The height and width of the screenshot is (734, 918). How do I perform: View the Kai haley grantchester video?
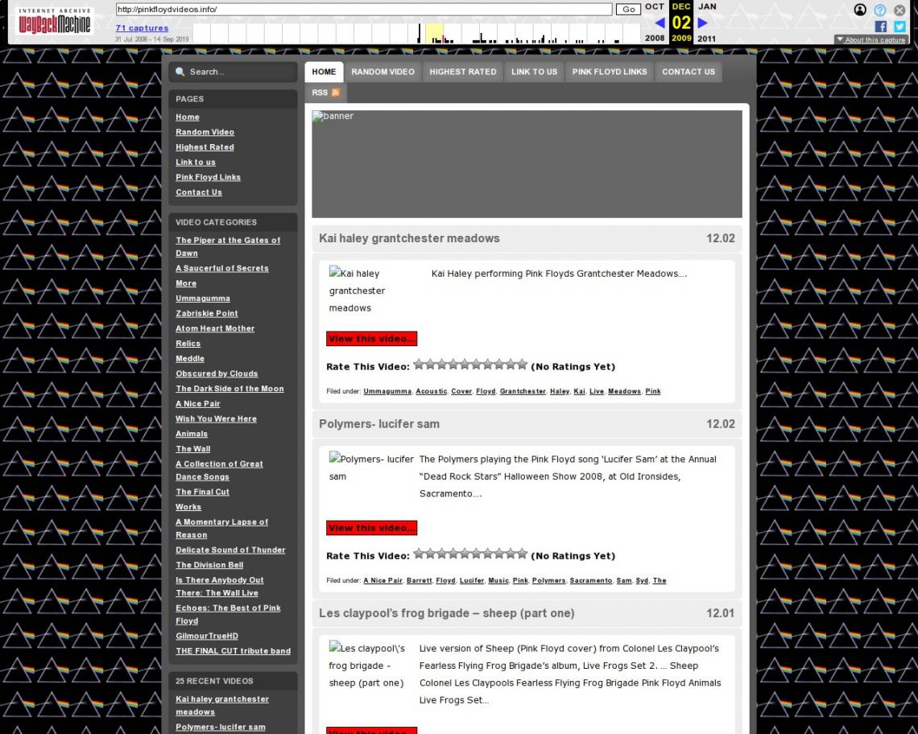click(371, 338)
